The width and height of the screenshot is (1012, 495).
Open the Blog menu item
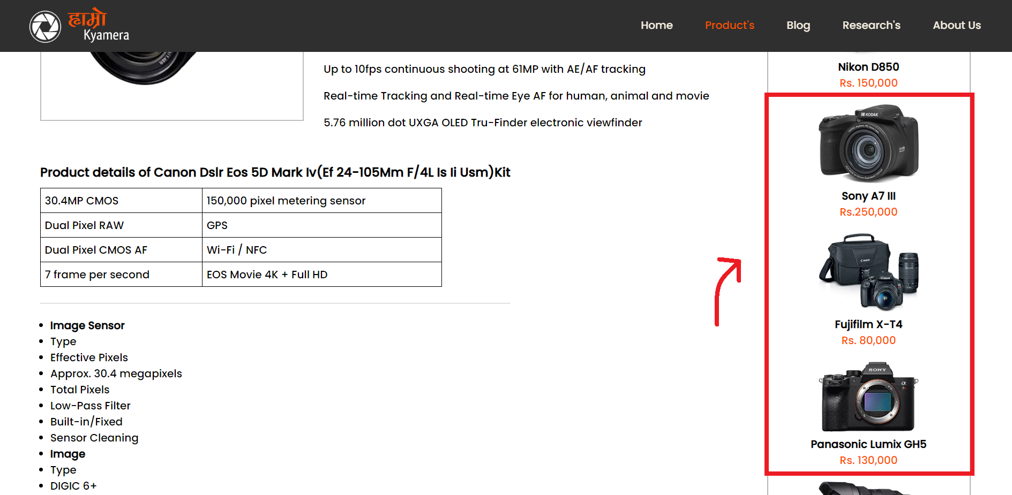(x=798, y=25)
